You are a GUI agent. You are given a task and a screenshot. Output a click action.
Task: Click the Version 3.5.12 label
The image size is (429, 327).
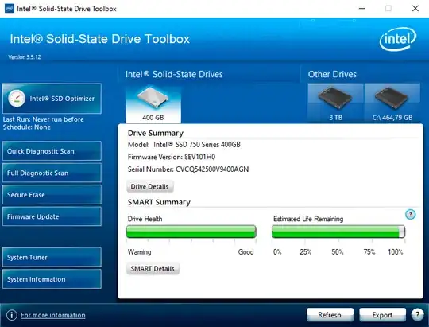25,57
